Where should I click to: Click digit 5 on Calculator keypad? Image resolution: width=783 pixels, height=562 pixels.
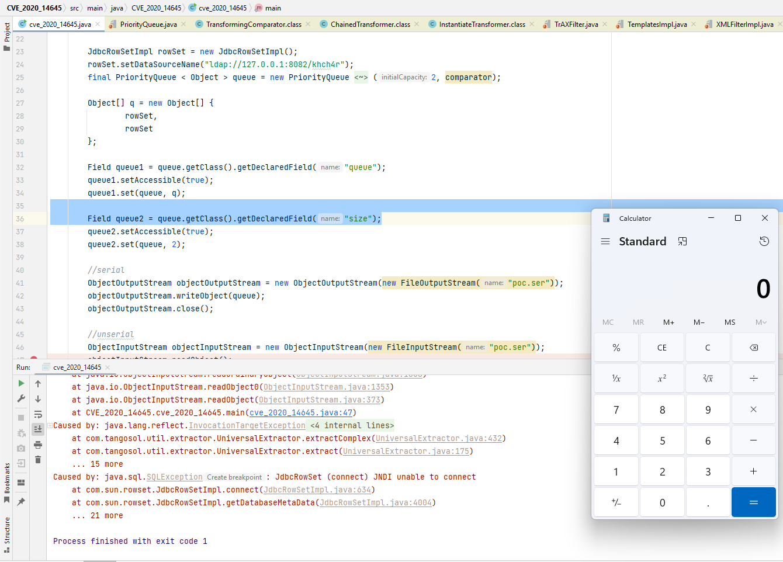[662, 440]
